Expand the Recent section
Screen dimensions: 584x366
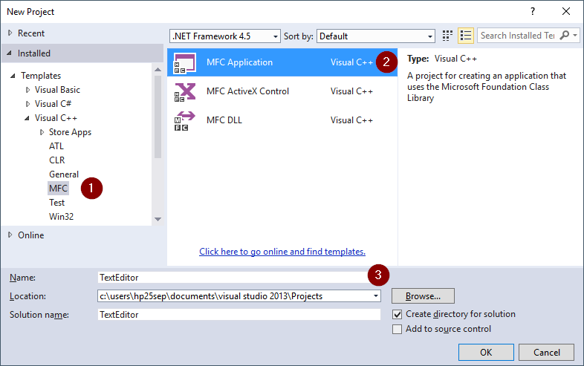pos(10,33)
